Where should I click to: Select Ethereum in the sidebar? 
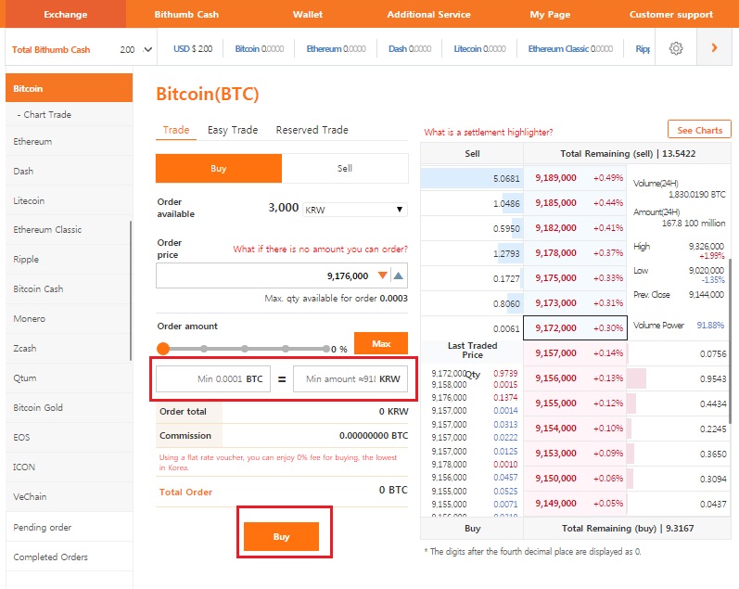click(x=69, y=141)
